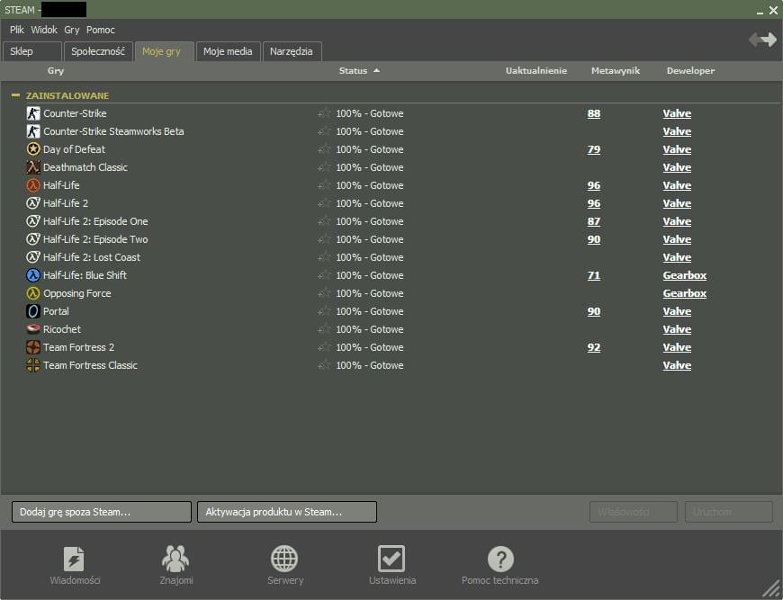Image resolution: width=783 pixels, height=600 pixels.
Task: Open Metascore 79 link for Day of Defeat
Action: pos(594,149)
